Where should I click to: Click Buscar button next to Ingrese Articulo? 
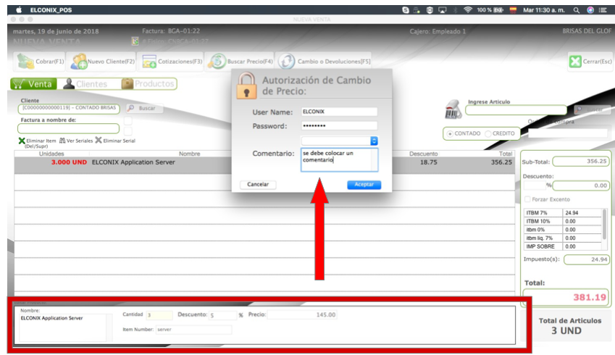pyautogui.click(x=591, y=109)
